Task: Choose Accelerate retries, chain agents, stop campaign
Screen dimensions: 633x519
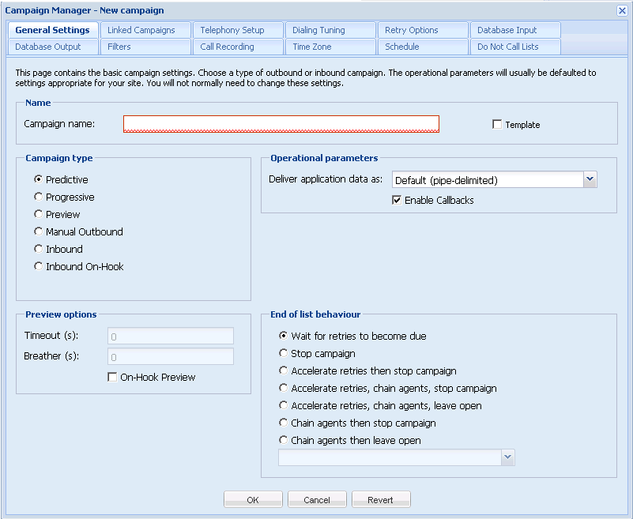Action: click(284, 388)
